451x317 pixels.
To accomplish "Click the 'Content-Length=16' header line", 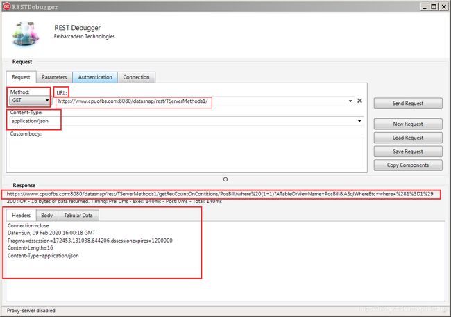I will 31,248.
